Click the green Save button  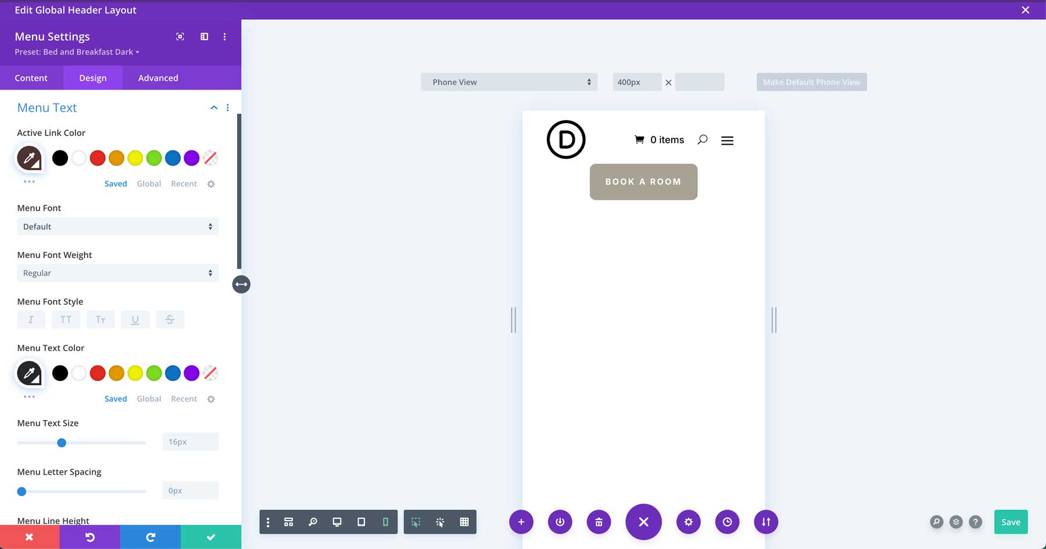(x=1011, y=522)
